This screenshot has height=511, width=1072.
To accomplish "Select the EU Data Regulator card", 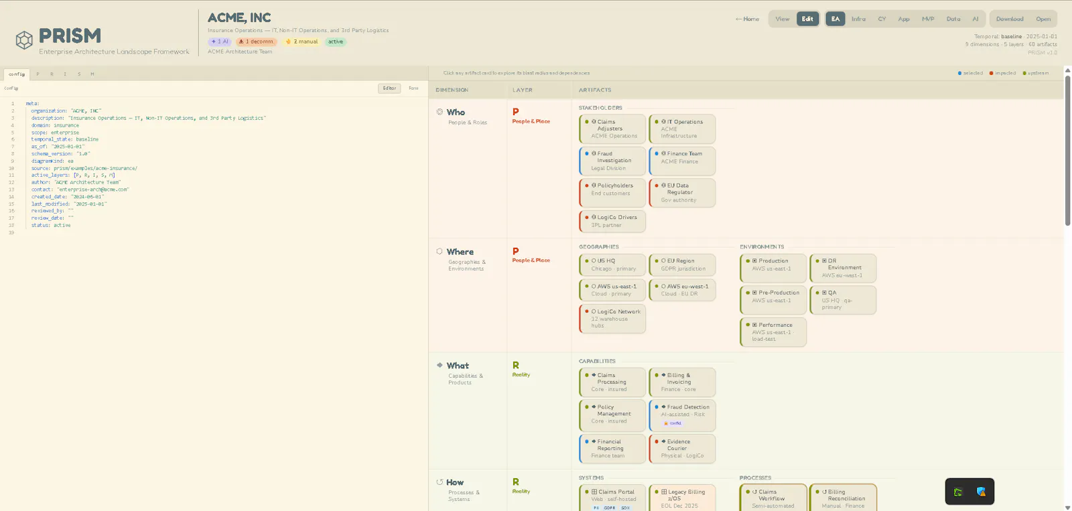I will tap(682, 193).
